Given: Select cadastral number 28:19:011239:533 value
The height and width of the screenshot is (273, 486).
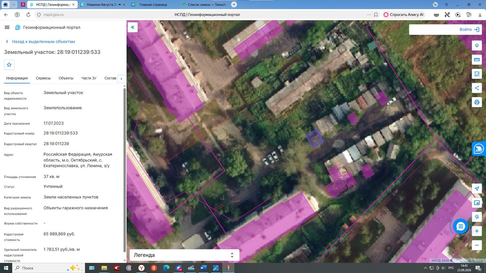Looking at the screenshot, I should pos(61,133).
